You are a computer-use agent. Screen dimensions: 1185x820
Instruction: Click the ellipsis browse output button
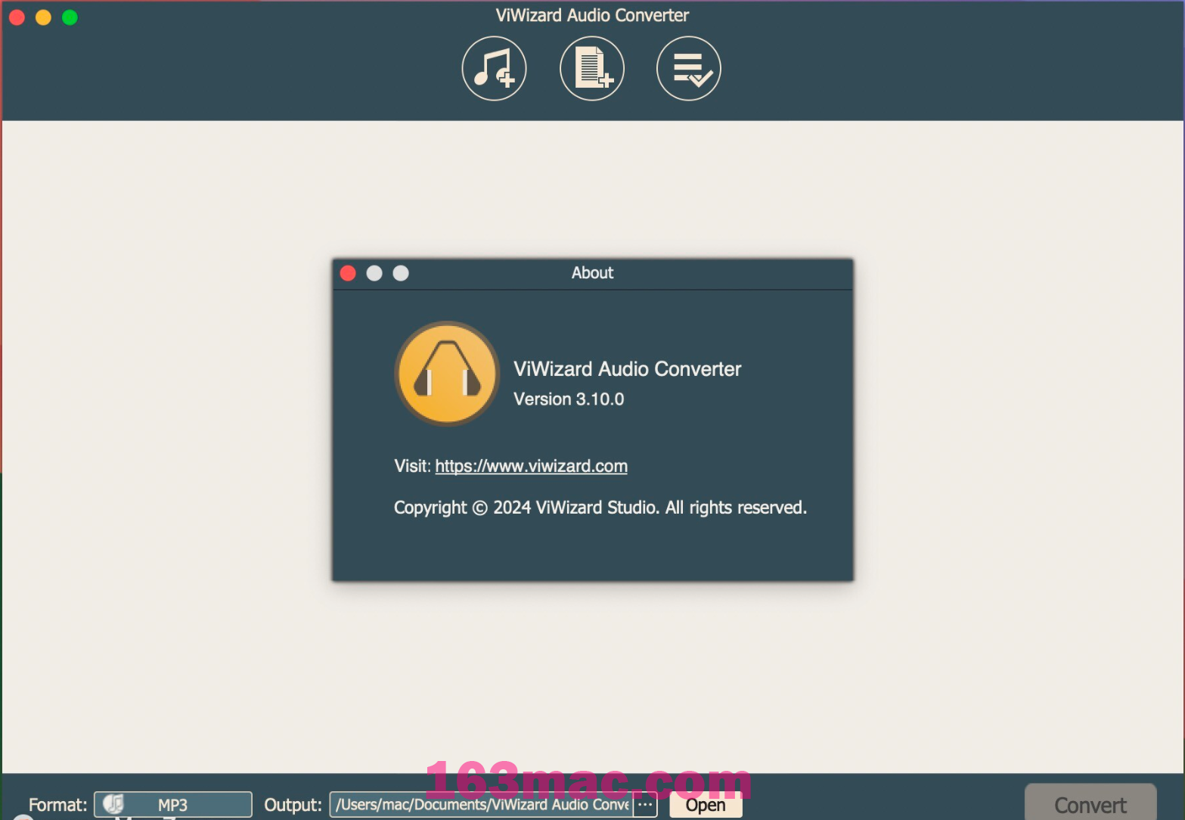pyautogui.click(x=645, y=804)
